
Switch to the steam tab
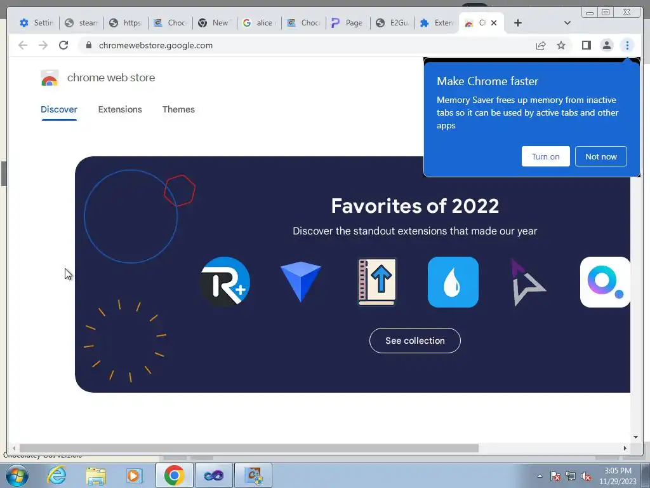pos(82,23)
